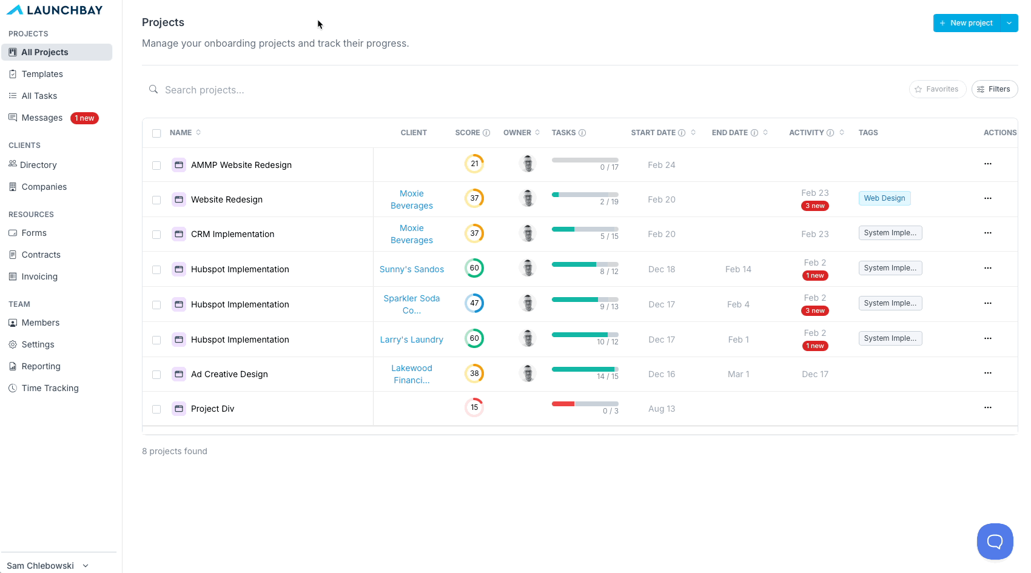
Task: Click the Tasks column info icon
Action: pyautogui.click(x=582, y=133)
